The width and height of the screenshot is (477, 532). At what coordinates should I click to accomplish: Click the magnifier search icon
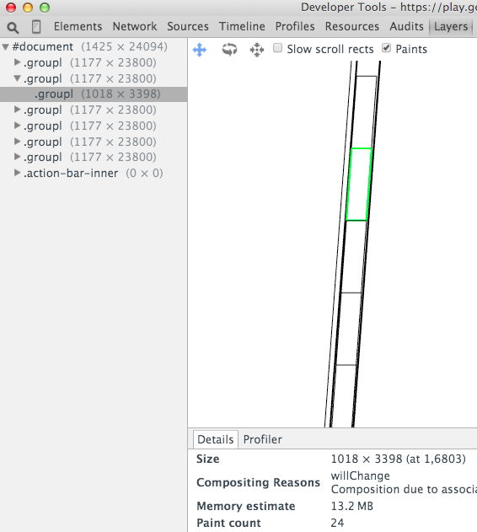(13, 27)
